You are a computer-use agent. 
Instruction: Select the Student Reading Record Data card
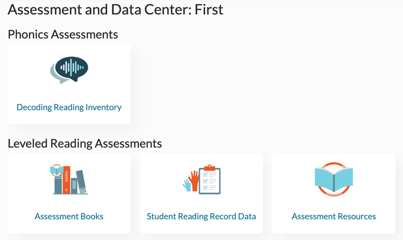(202, 193)
